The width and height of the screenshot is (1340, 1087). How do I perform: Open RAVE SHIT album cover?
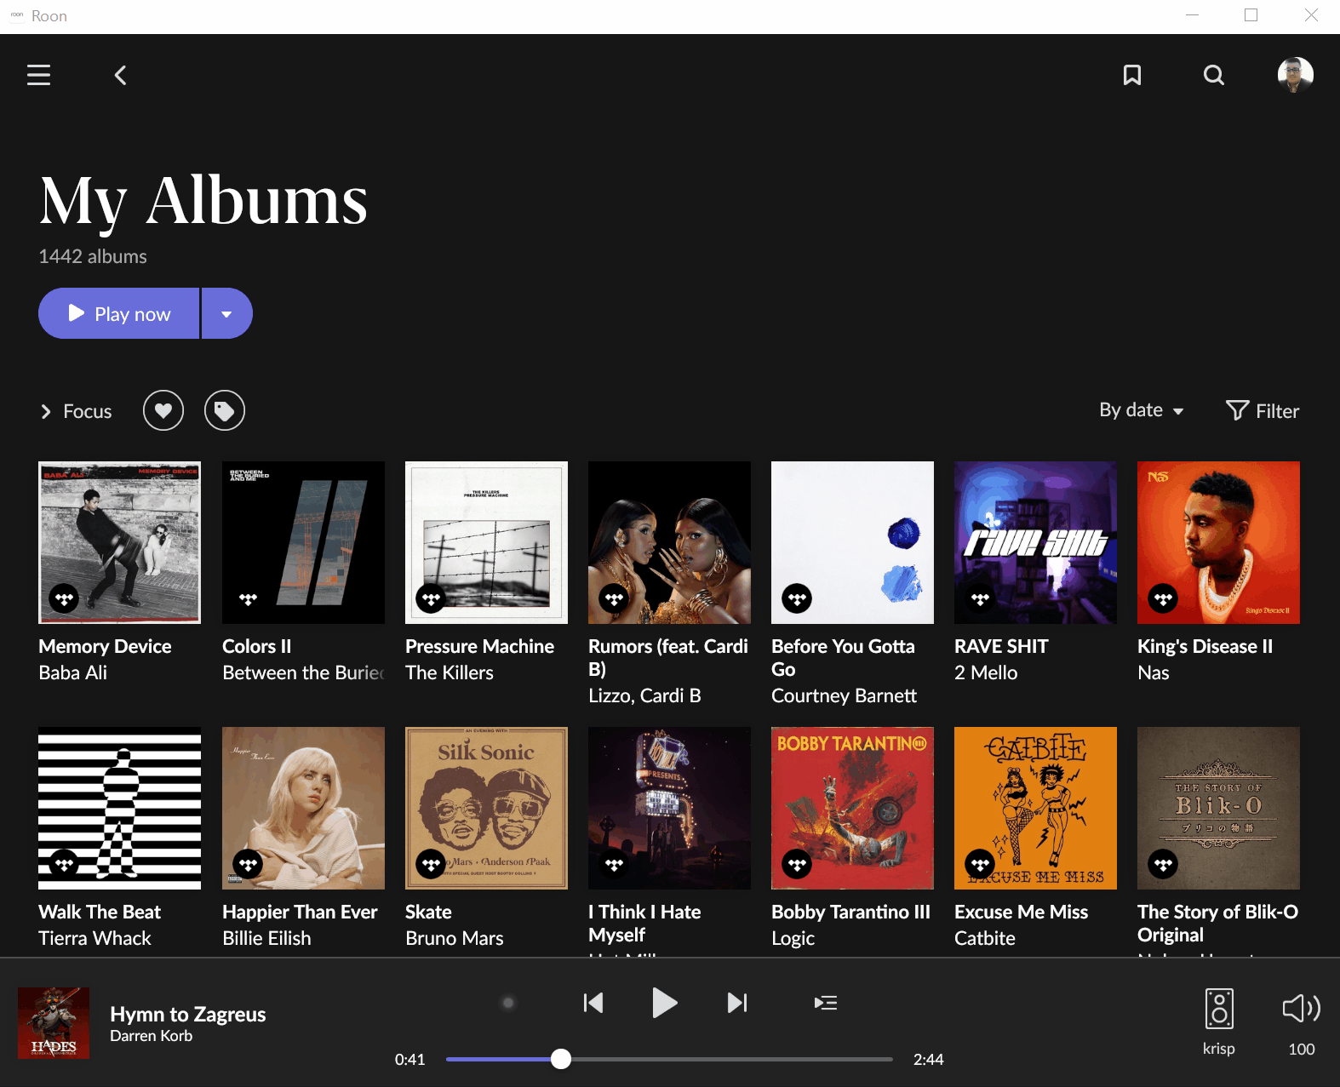[x=1035, y=542]
